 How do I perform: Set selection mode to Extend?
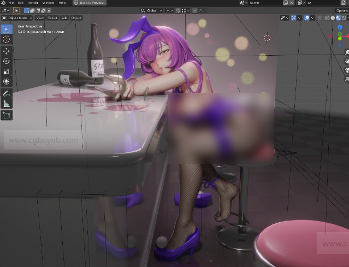click(x=32, y=10)
